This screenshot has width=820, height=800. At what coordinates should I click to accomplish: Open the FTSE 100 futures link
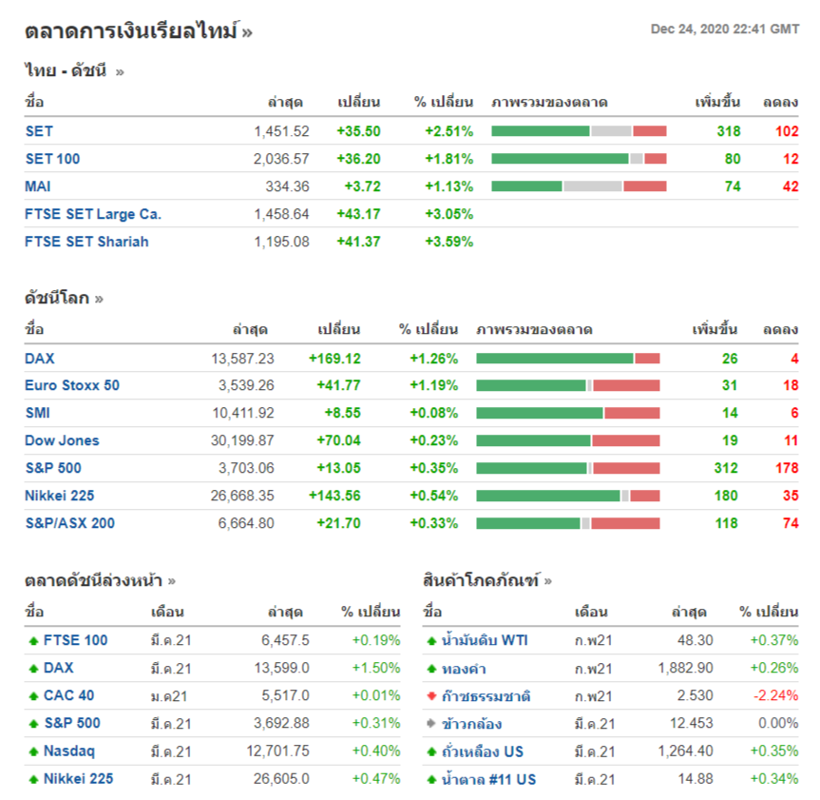[76, 640]
